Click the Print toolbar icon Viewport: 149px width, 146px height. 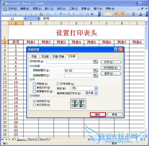(30, 14)
